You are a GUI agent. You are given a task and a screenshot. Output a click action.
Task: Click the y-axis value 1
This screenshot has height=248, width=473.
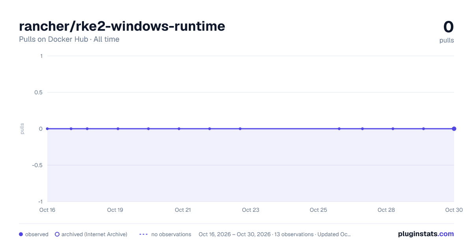click(x=41, y=56)
